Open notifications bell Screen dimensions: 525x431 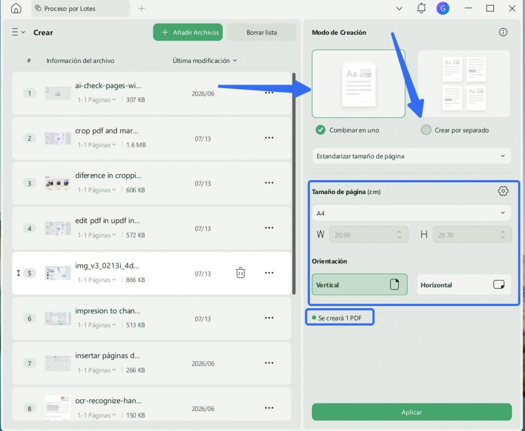421,8
